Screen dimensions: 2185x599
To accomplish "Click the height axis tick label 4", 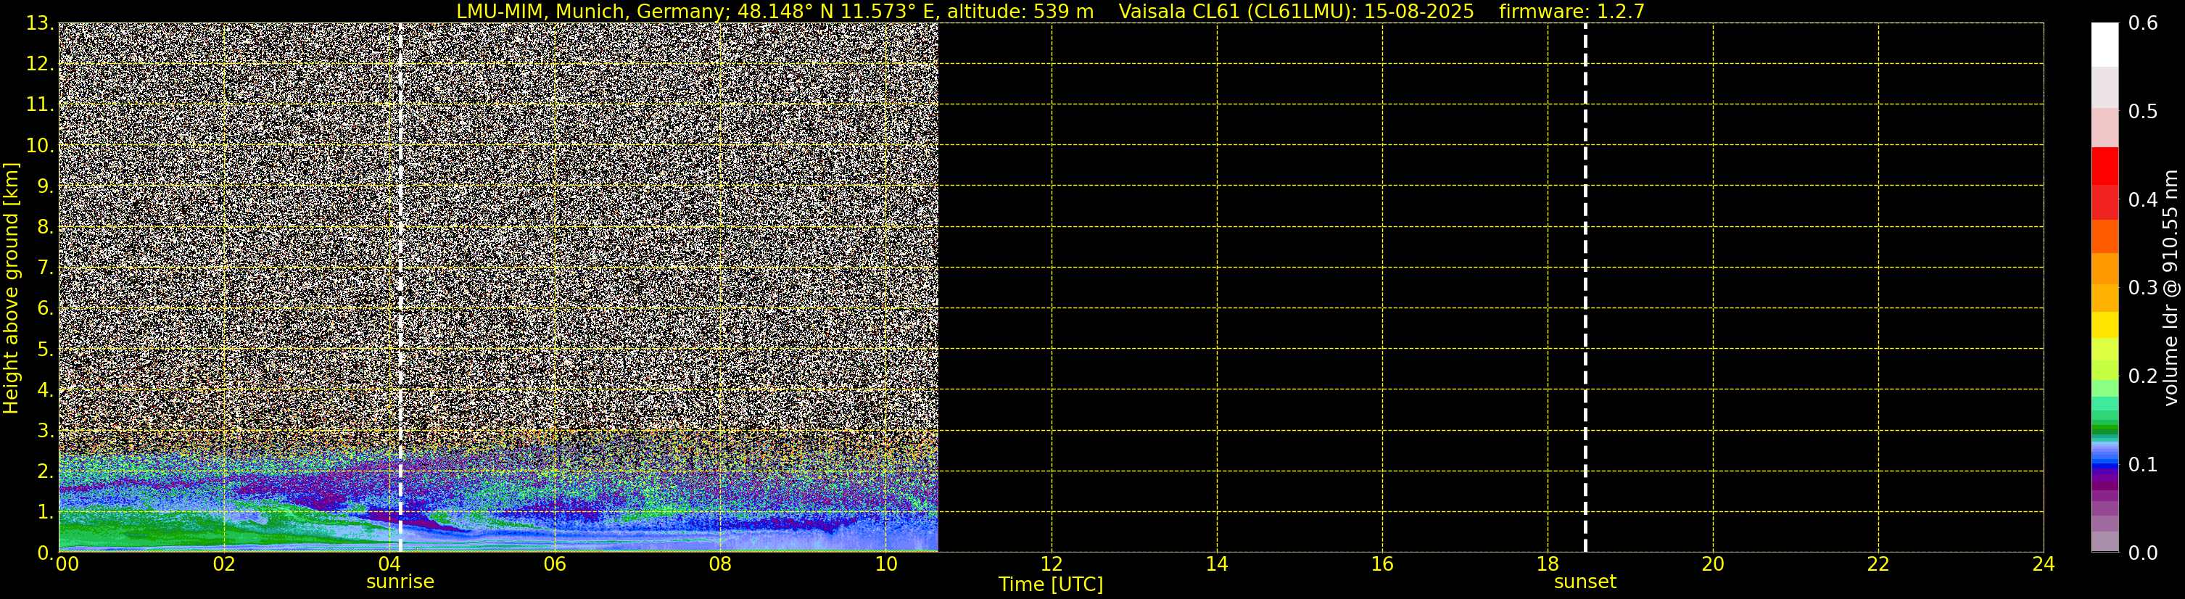I will pyautogui.click(x=46, y=389).
